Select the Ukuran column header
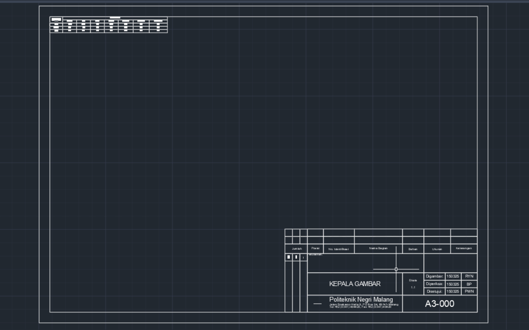Image resolution: width=529 pixels, height=330 pixels. pyautogui.click(x=438, y=249)
